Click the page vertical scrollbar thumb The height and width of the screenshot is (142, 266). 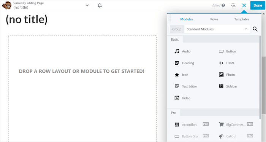[264, 85]
